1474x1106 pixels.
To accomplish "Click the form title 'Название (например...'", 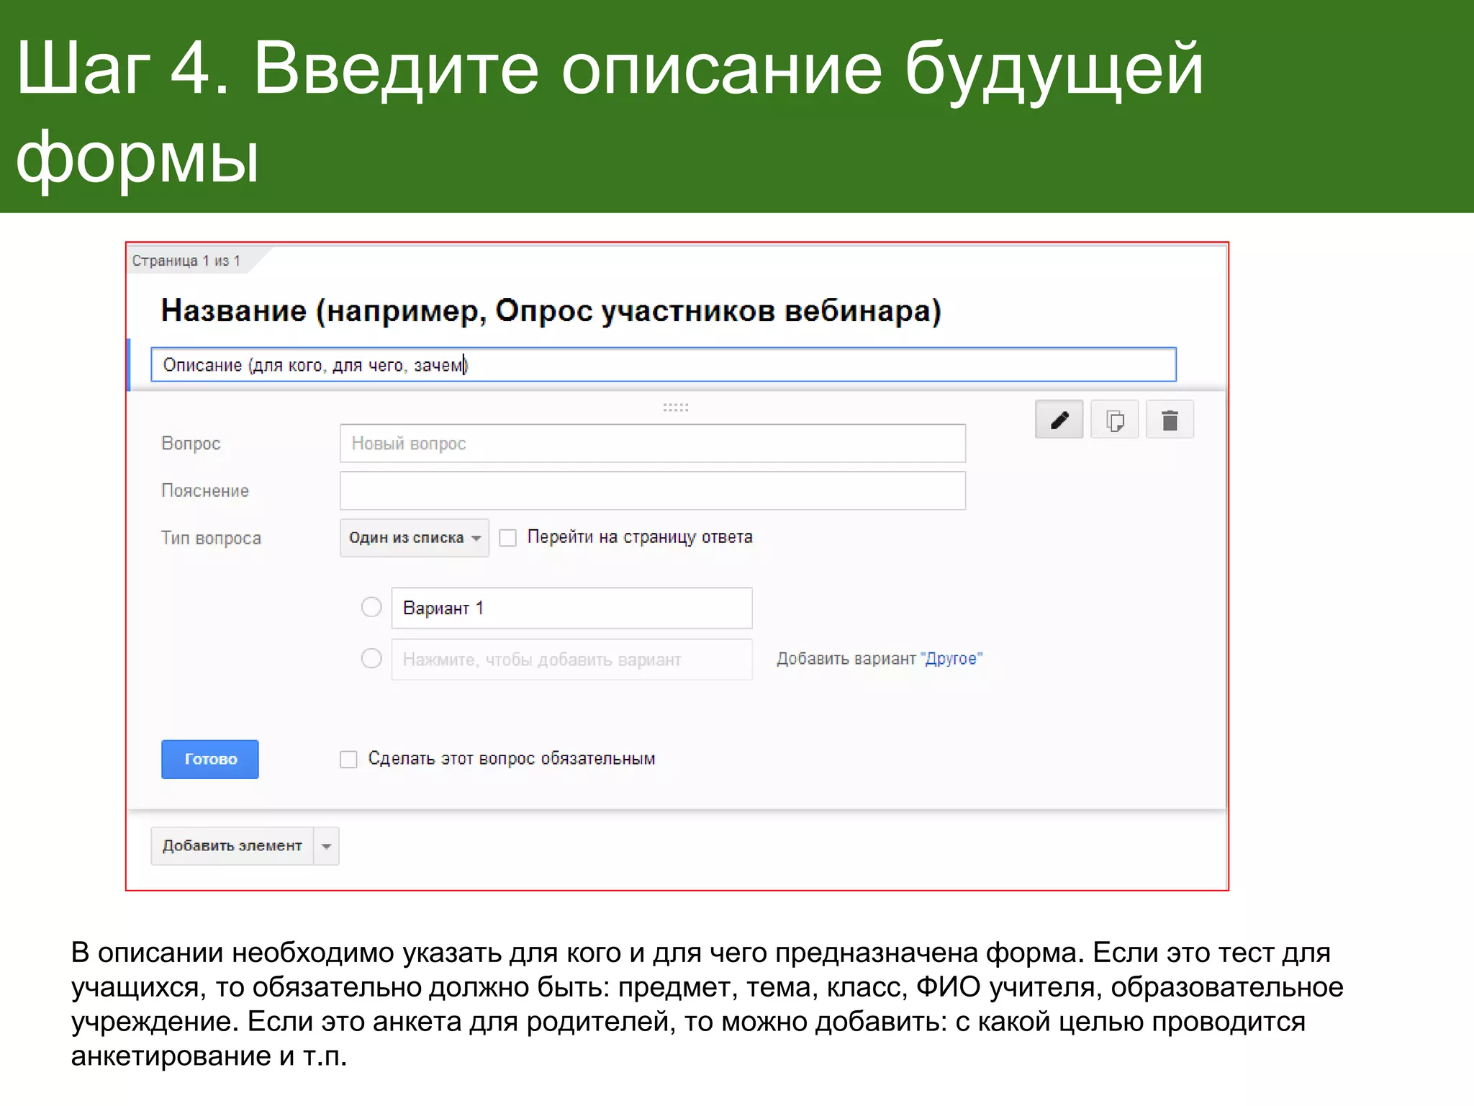I will pos(551,311).
